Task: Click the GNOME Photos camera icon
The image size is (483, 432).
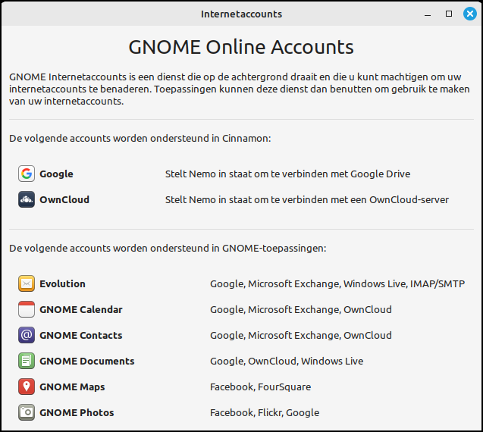Action: [x=27, y=412]
